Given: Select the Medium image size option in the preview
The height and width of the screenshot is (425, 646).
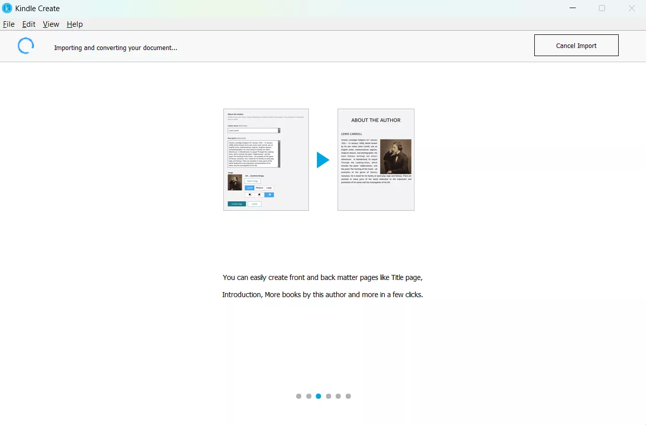Looking at the screenshot, I should 259,187.
